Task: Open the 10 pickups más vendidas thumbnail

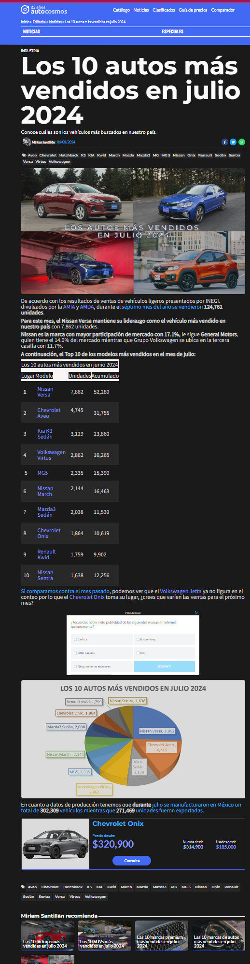Action: (48, 936)
